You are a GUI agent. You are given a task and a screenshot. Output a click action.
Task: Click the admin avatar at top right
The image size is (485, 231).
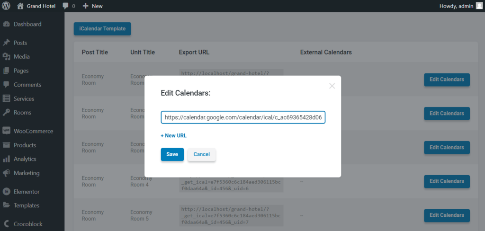479,6
